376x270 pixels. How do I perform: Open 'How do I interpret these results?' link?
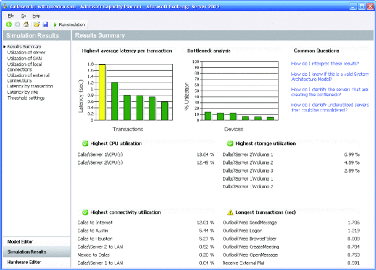[x=325, y=63]
